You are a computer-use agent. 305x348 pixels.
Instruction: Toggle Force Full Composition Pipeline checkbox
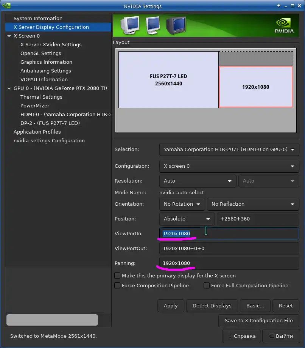coord(207,285)
